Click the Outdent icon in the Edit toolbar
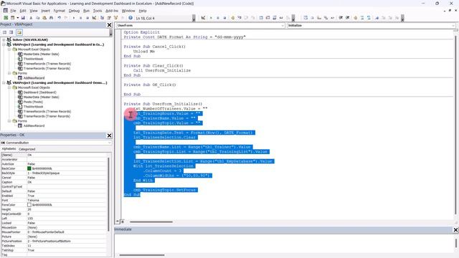Viewport: 459px width, 258px height. click(x=347, y=18)
